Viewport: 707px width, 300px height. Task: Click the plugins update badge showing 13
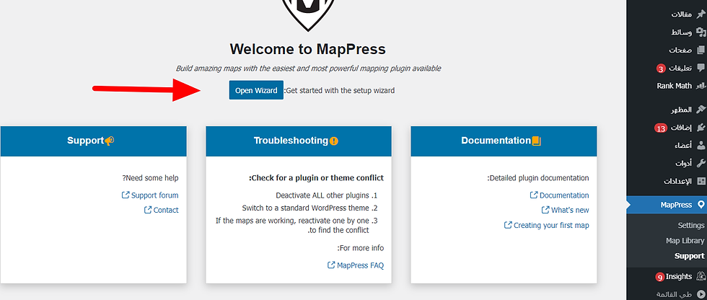click(661, 128)
